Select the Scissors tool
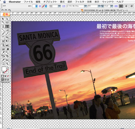 (7, 60)
